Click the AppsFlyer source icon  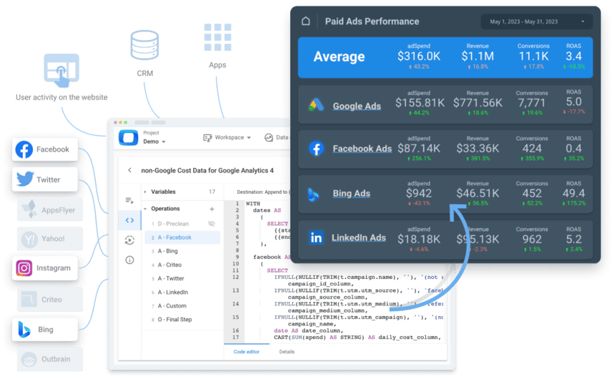point(29,210)
